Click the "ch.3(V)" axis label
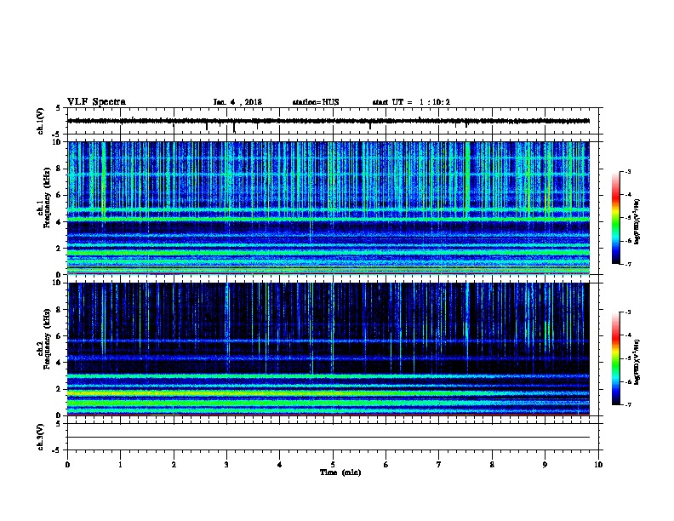This screenshot has height=521, width=674. point(41,437)
